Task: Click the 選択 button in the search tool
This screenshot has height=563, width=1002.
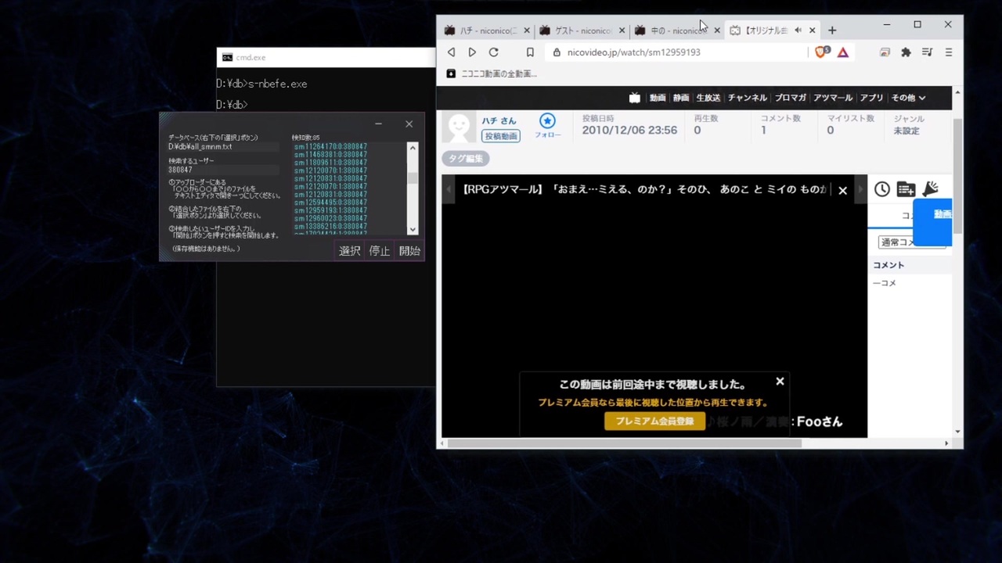Action: tap(349, 250)
